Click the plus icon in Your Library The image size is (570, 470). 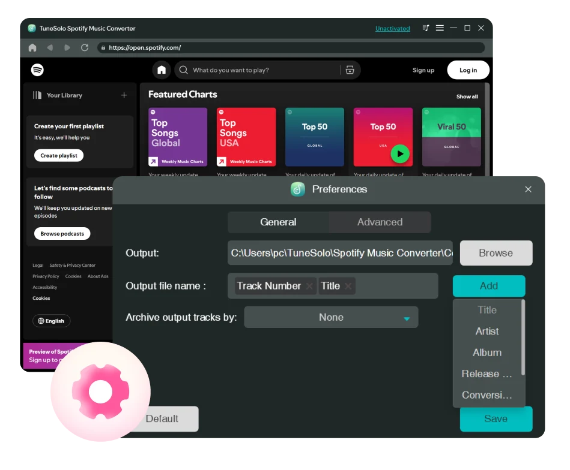pyautogui.click(x=124, y=95)
